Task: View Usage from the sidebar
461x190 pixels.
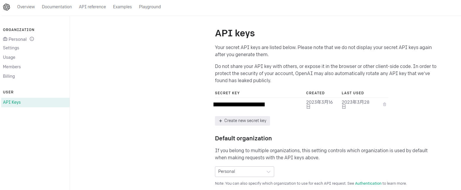Action: tap(9, 57)
